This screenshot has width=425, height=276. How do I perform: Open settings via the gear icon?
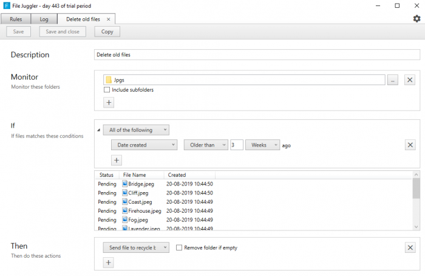(x=416, y=19)
